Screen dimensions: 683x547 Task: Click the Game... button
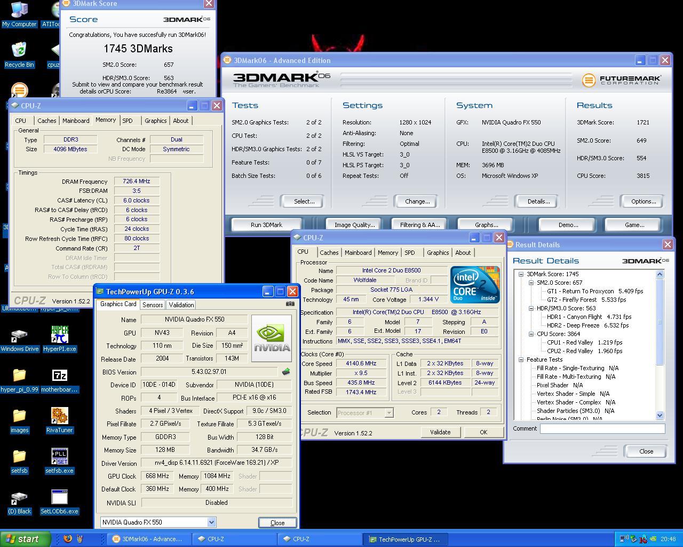pos(634,225)
